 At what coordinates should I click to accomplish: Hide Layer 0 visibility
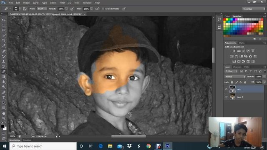click(226, 97)
